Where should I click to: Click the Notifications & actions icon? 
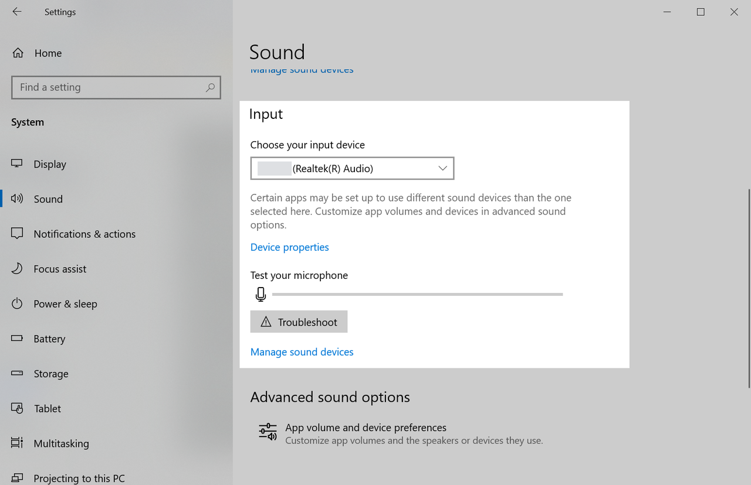tap(17, 234)
